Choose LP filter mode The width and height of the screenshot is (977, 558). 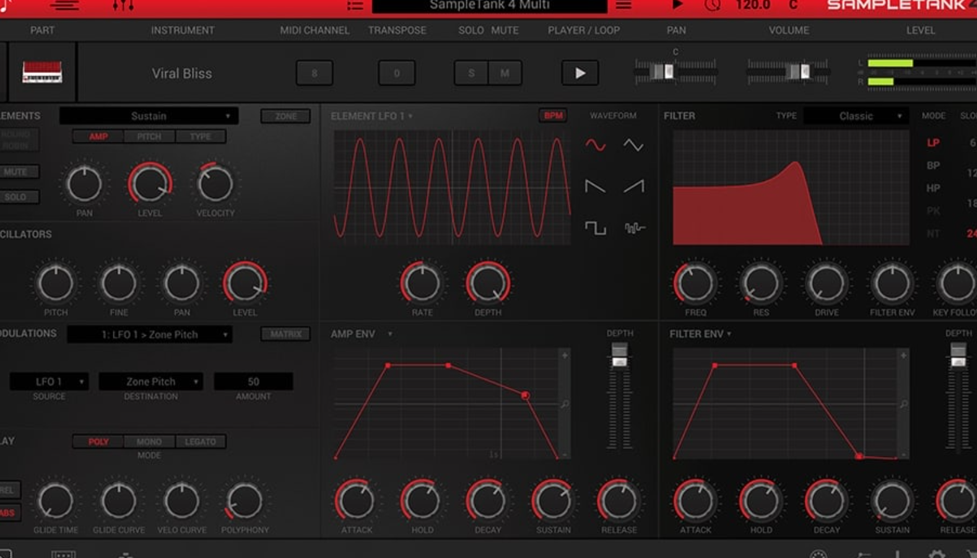tap(933, 143)
